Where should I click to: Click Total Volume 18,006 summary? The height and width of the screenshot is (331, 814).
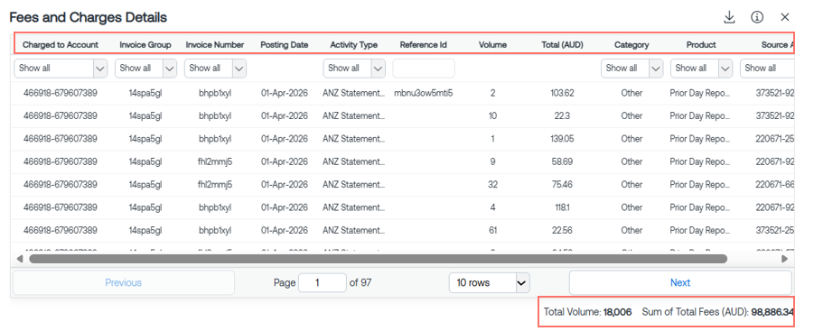pos(587,312)
